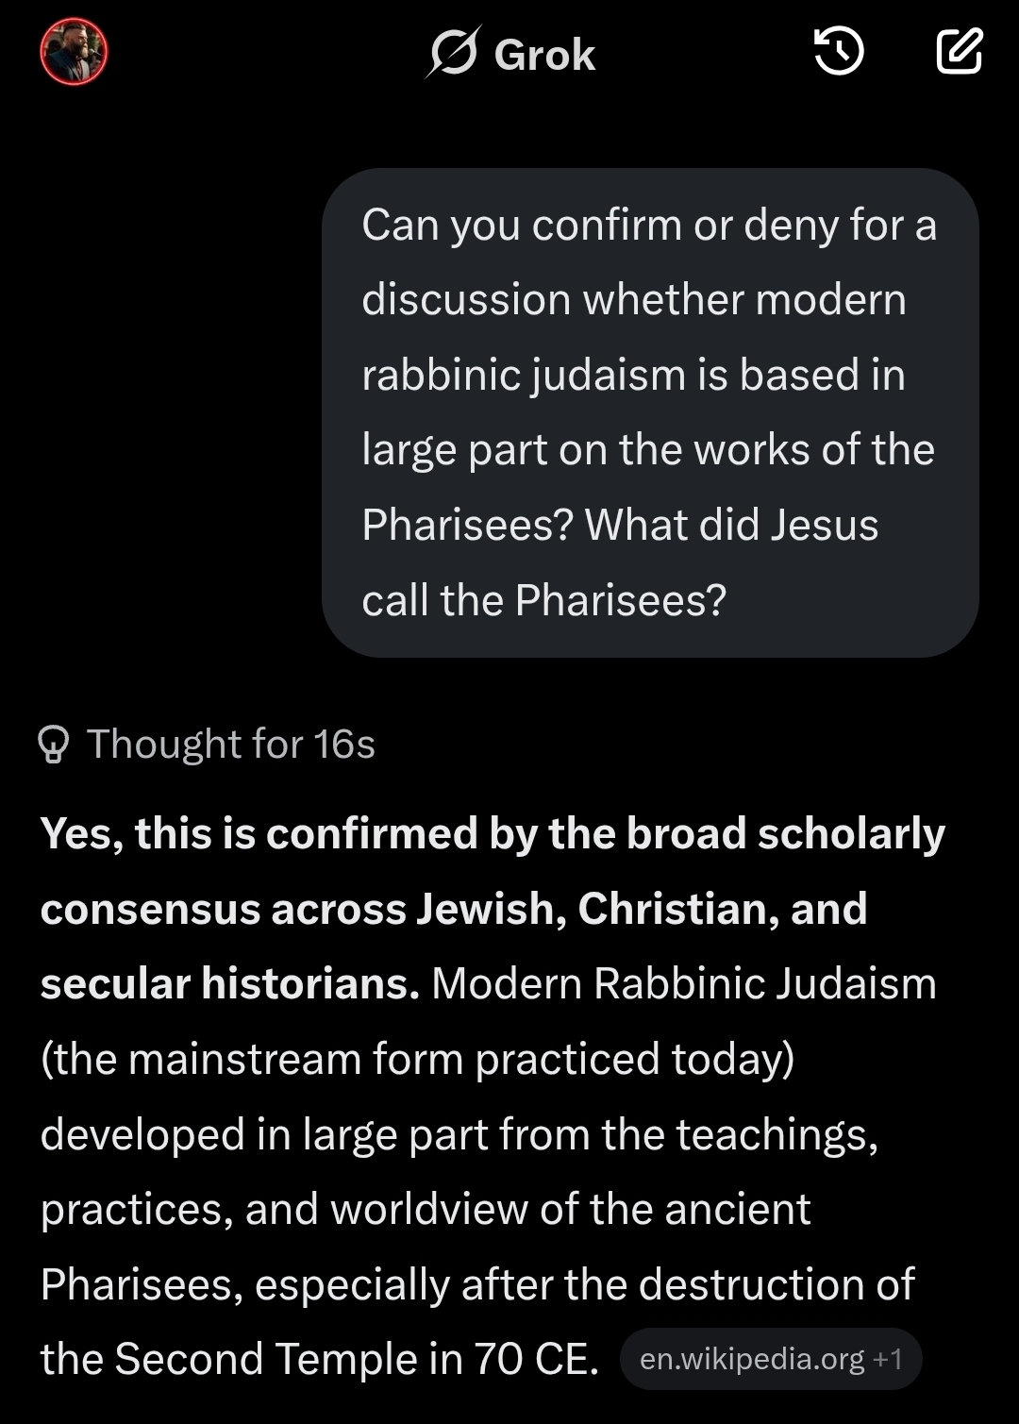The width and height of the screenshot is (1019, 1424).
Task: Open the profile avatar in the header
Action: (74, 53)
